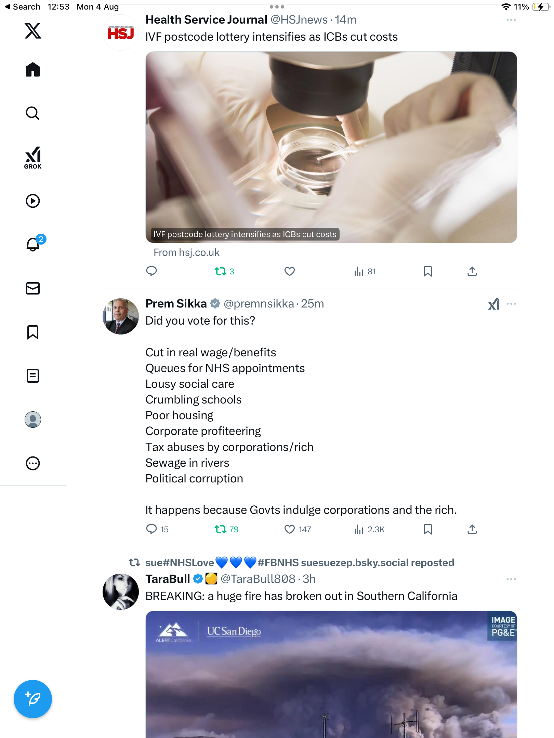Open Messages envelope icon
Image resolution: width=554 pixels, height=738 pixels.
click(33, 288)
